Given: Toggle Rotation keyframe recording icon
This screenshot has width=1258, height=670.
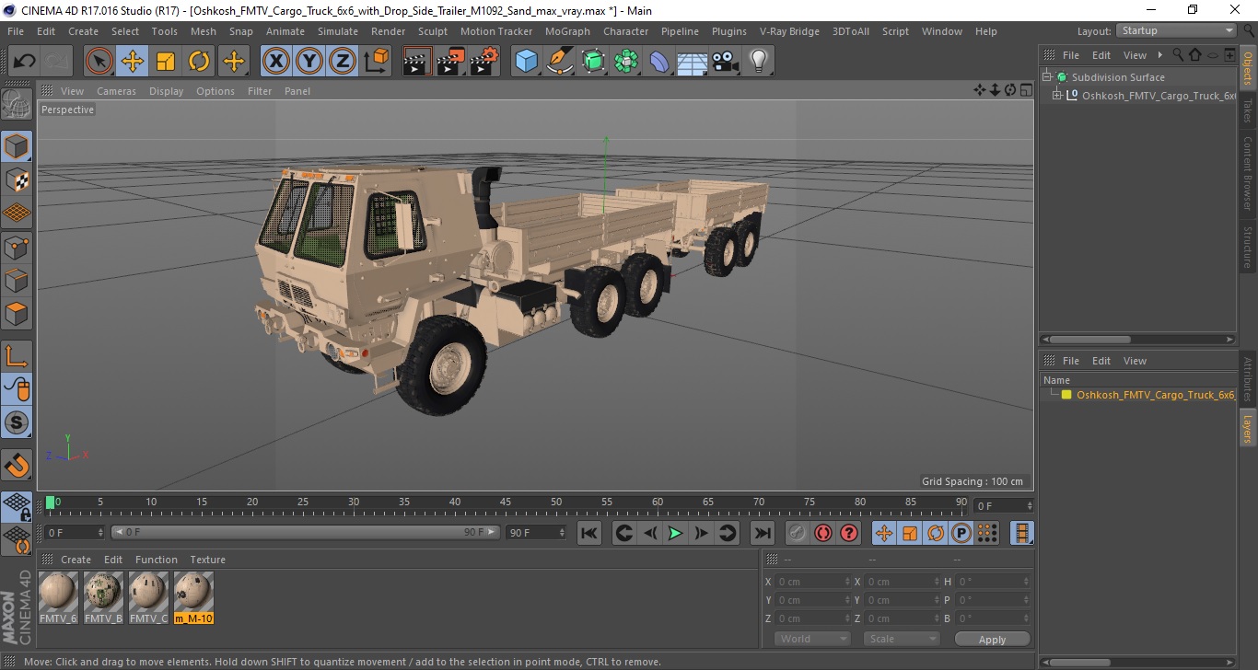Looking at the screenshot, I should pyautogui.click(x=936, y=533).
